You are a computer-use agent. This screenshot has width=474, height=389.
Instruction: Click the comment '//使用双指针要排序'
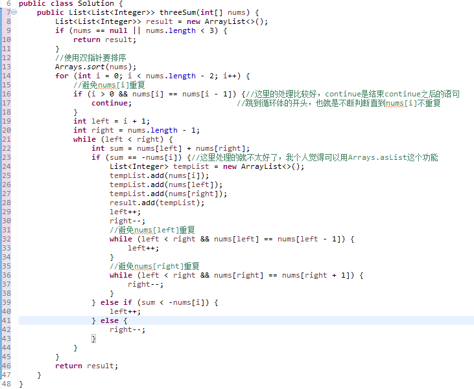(x=90, y=58)
